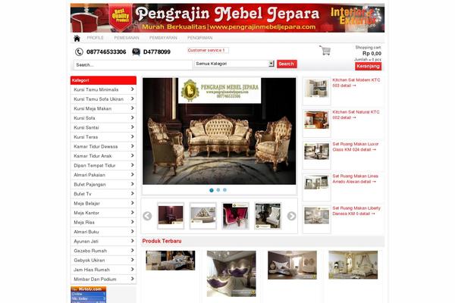Open the Gebyok Ukiran category
455x303 pixels.
coord(103,260)
